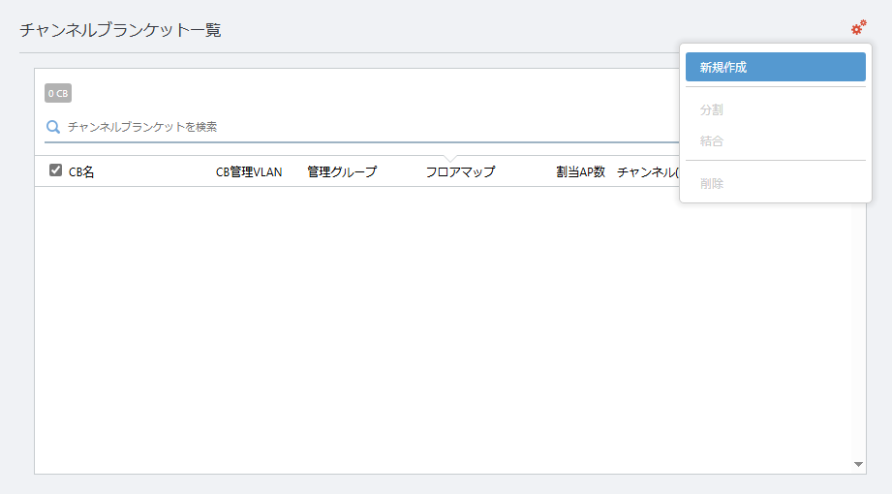Sort by the チャンネル column header
This screenshot has height=494, width=892.
pos(647,171)
